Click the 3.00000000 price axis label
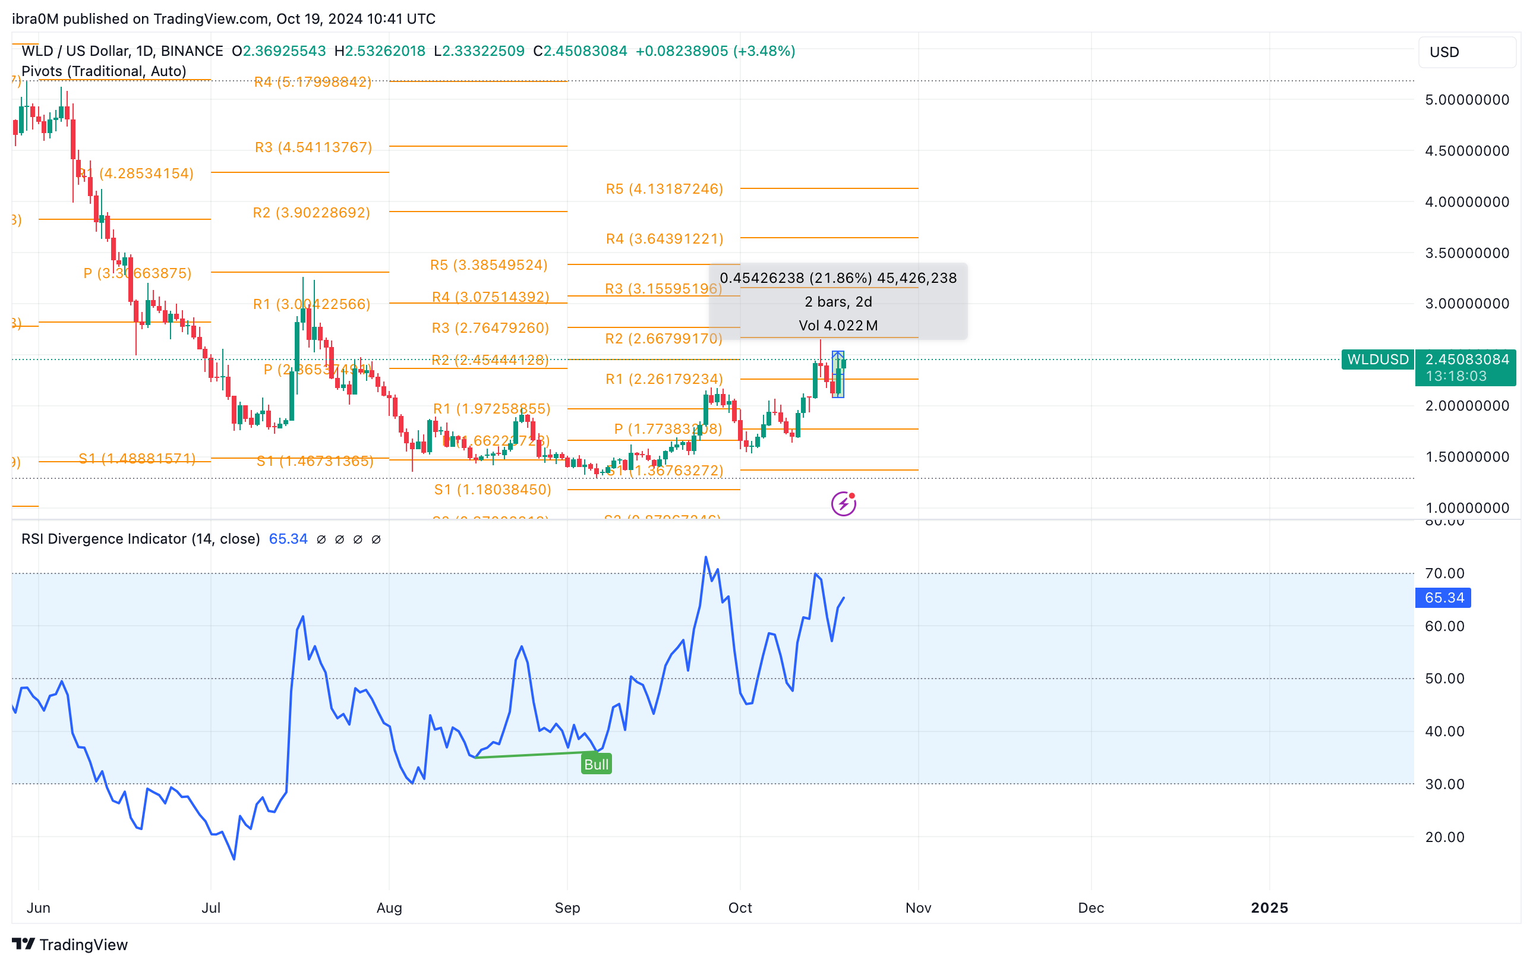Viewport: 1533px width, 965px height. [x=1467, y=303]
